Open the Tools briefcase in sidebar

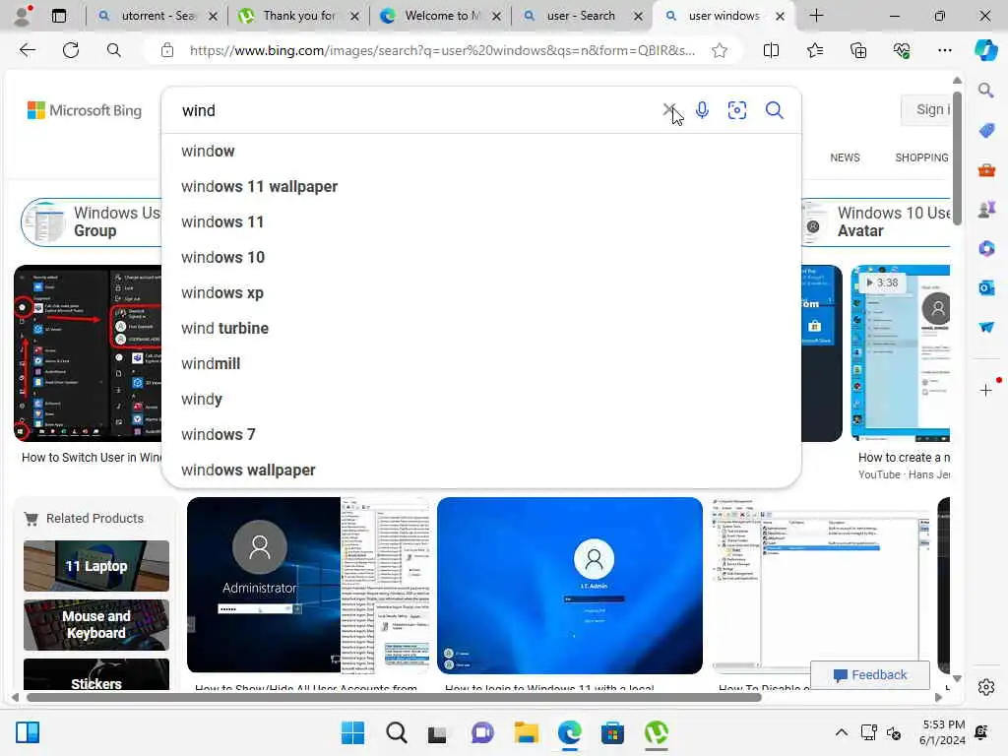tap(986, 170)
